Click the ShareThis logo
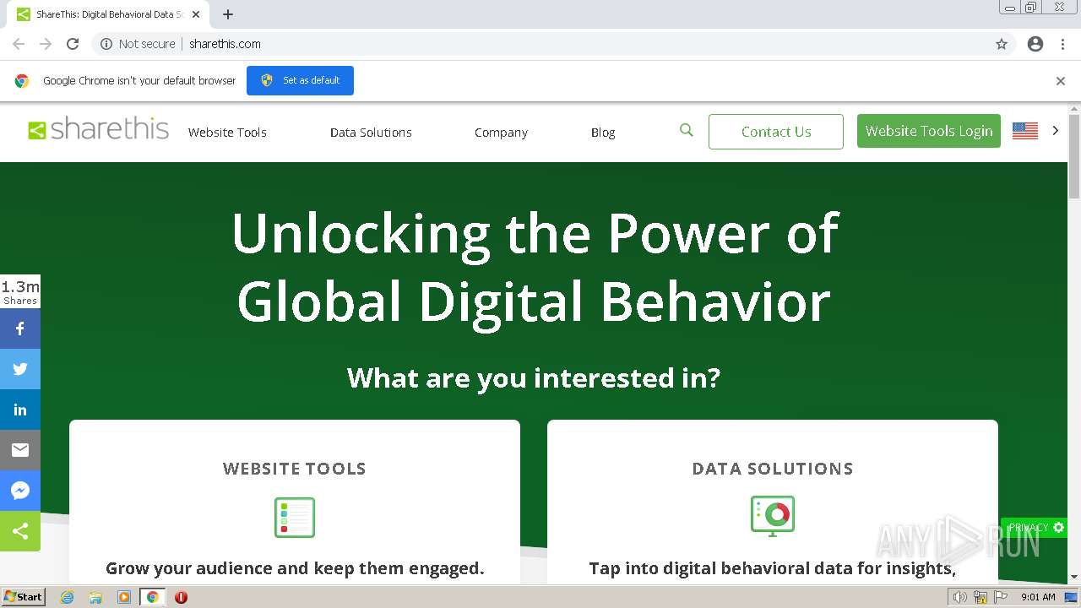Image resolution: width=1081 pixels, height=608 pixels. [x=98, y=129]
